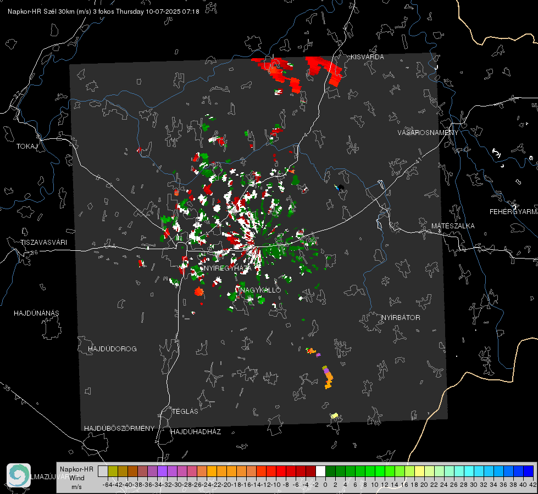
Task: Click the TOKAJ town label
Action: (x=27, y=147)
